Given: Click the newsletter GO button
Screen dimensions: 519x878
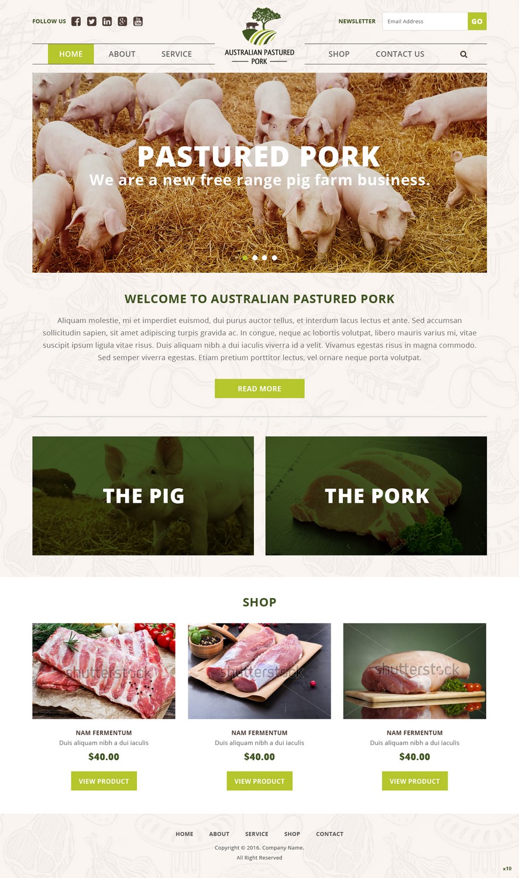Looking at the screenshot, I should pos(477,21).
